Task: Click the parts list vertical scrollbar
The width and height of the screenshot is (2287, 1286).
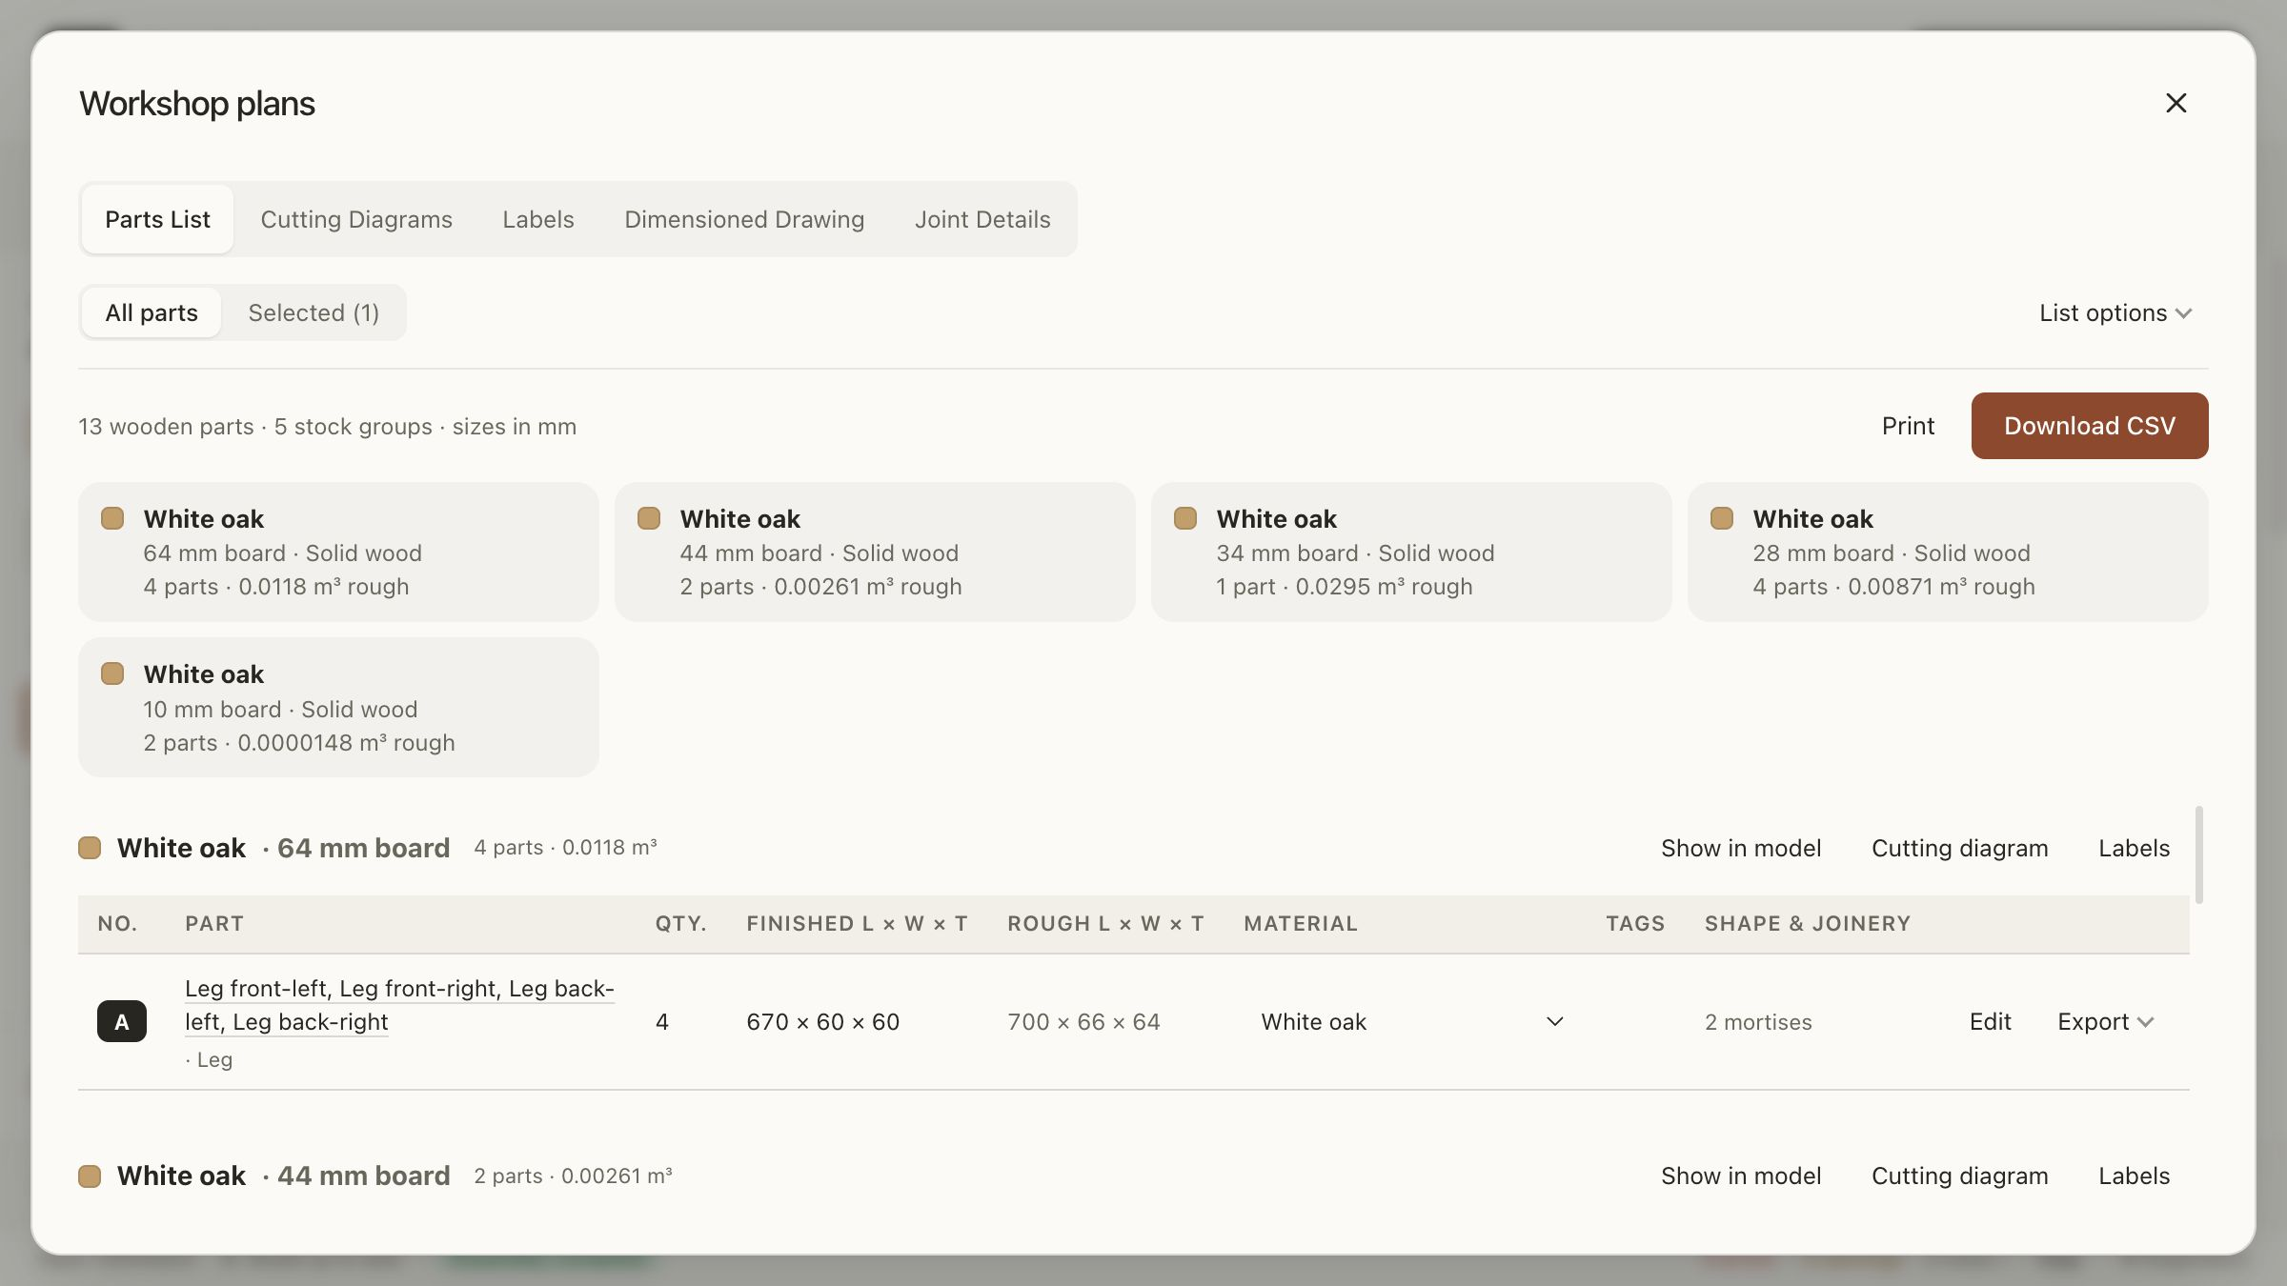Action: click(2199, 854)
